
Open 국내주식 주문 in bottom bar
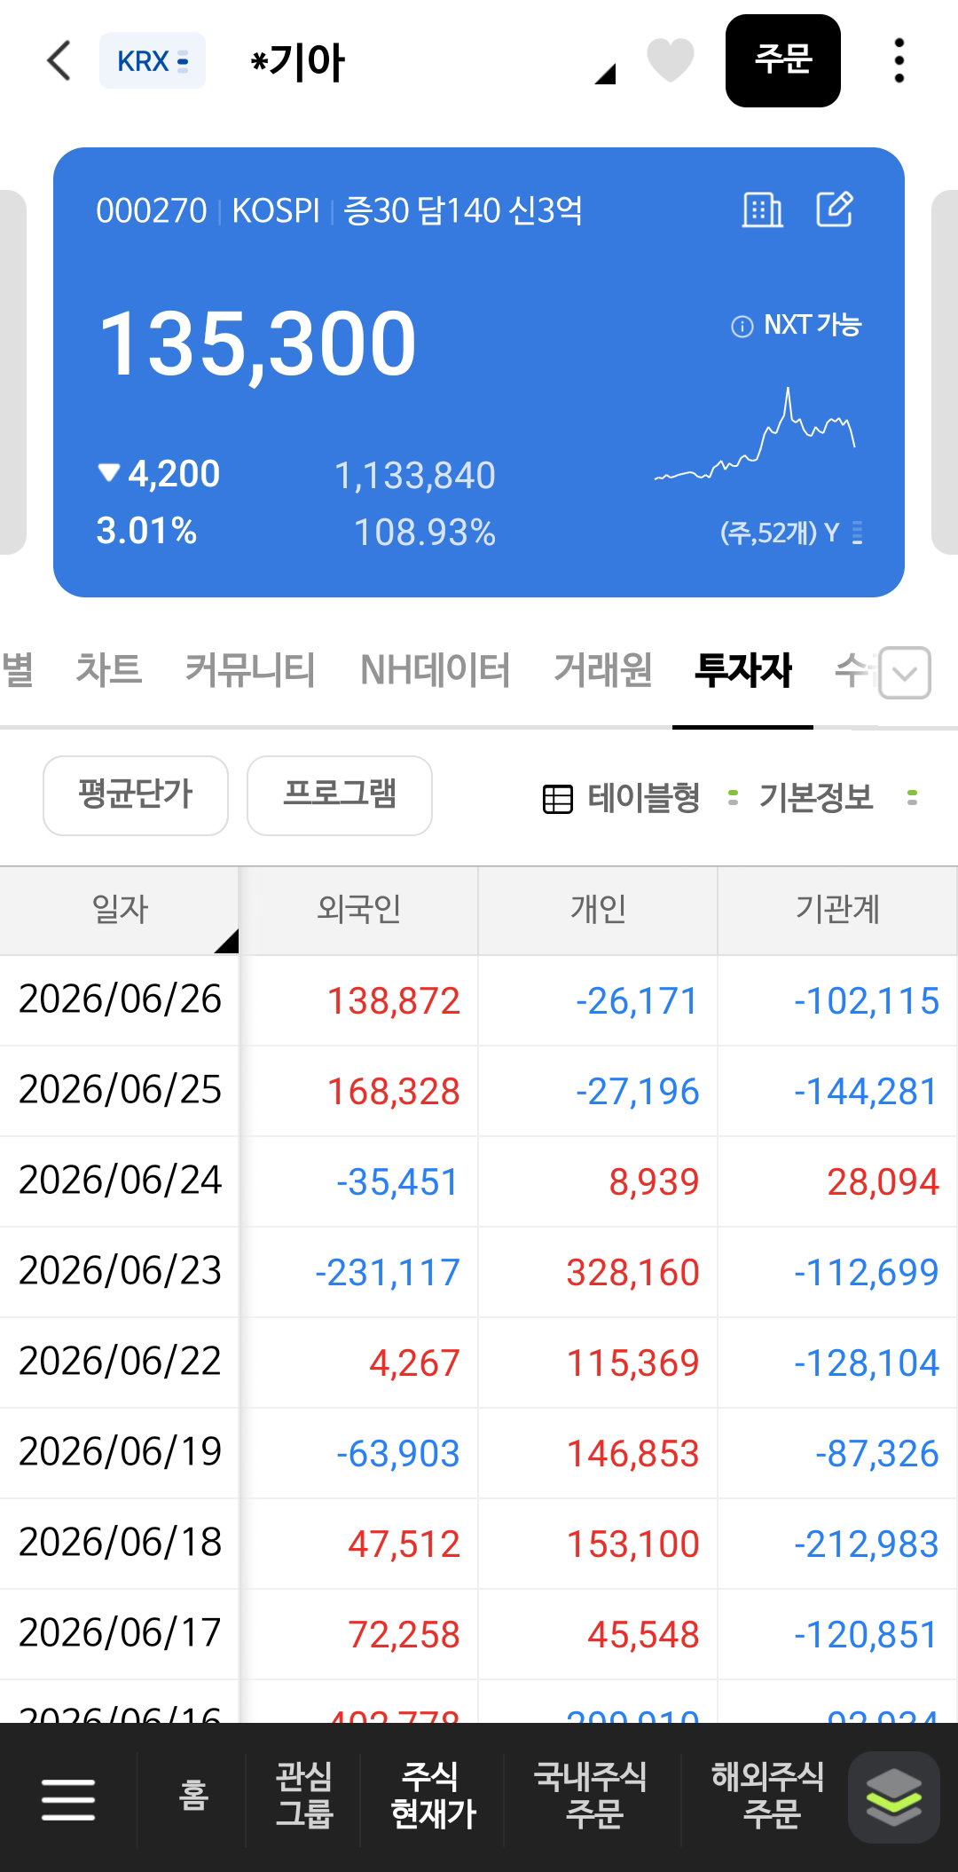(x=591, y=1796)
